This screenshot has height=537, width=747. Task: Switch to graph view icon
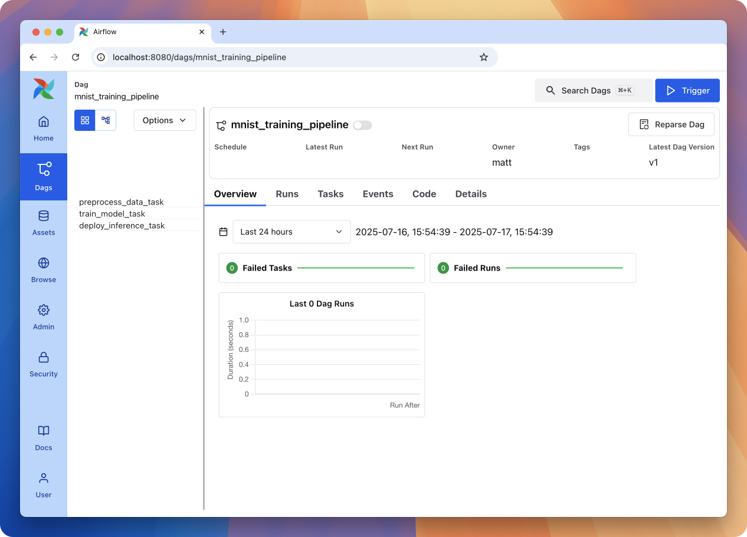(x=106, y=120)
